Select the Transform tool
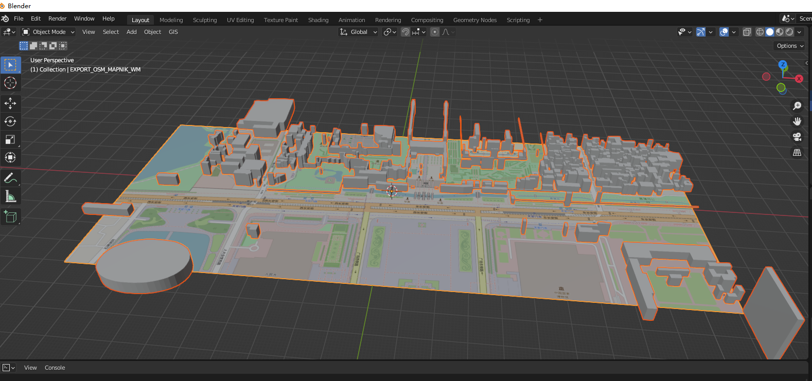812x381 pixels. pyautogui.click(x=10, y=157)
